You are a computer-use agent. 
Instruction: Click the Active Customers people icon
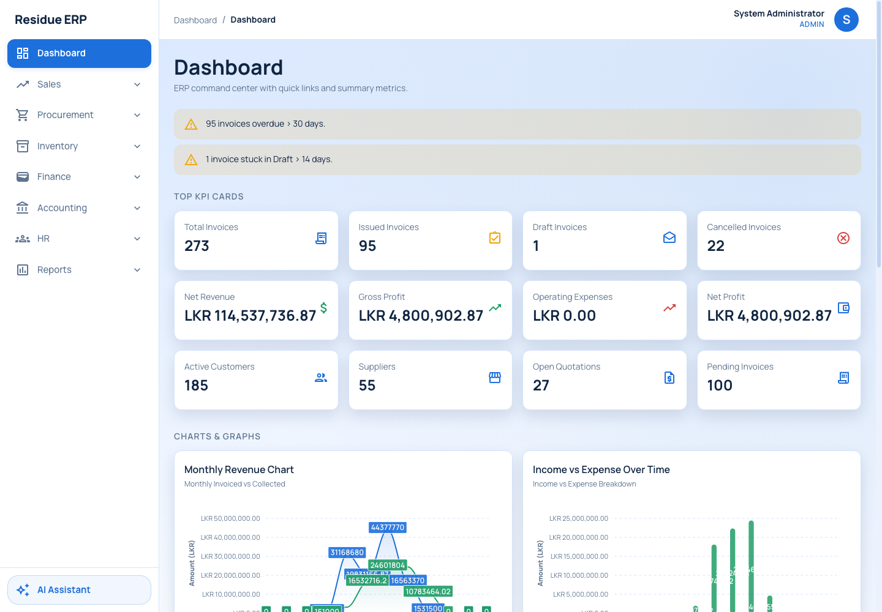(321, 378)
